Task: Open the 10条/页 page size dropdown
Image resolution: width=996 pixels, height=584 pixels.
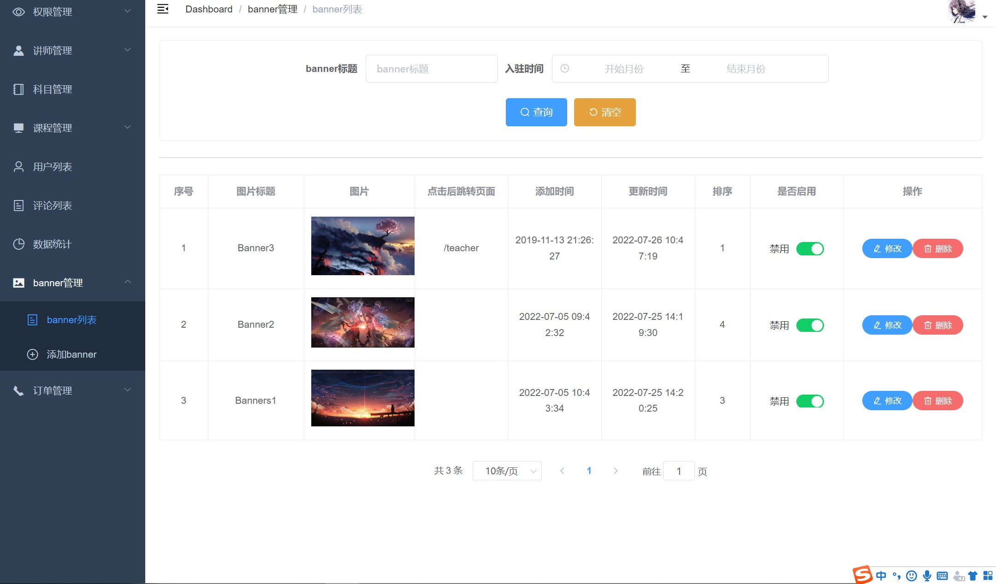Action: [507, 471]
